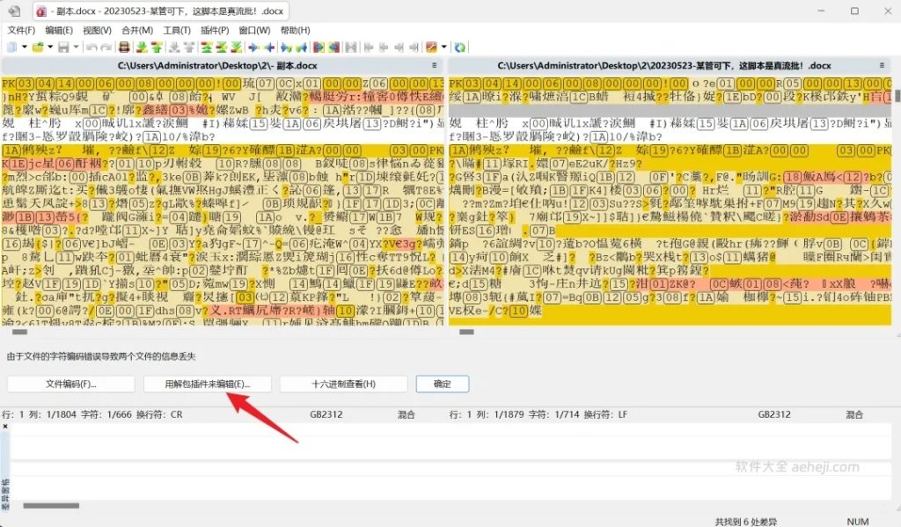Create a new document from the toolbar
The image size is (901, 527).
(x=11, y=45)
